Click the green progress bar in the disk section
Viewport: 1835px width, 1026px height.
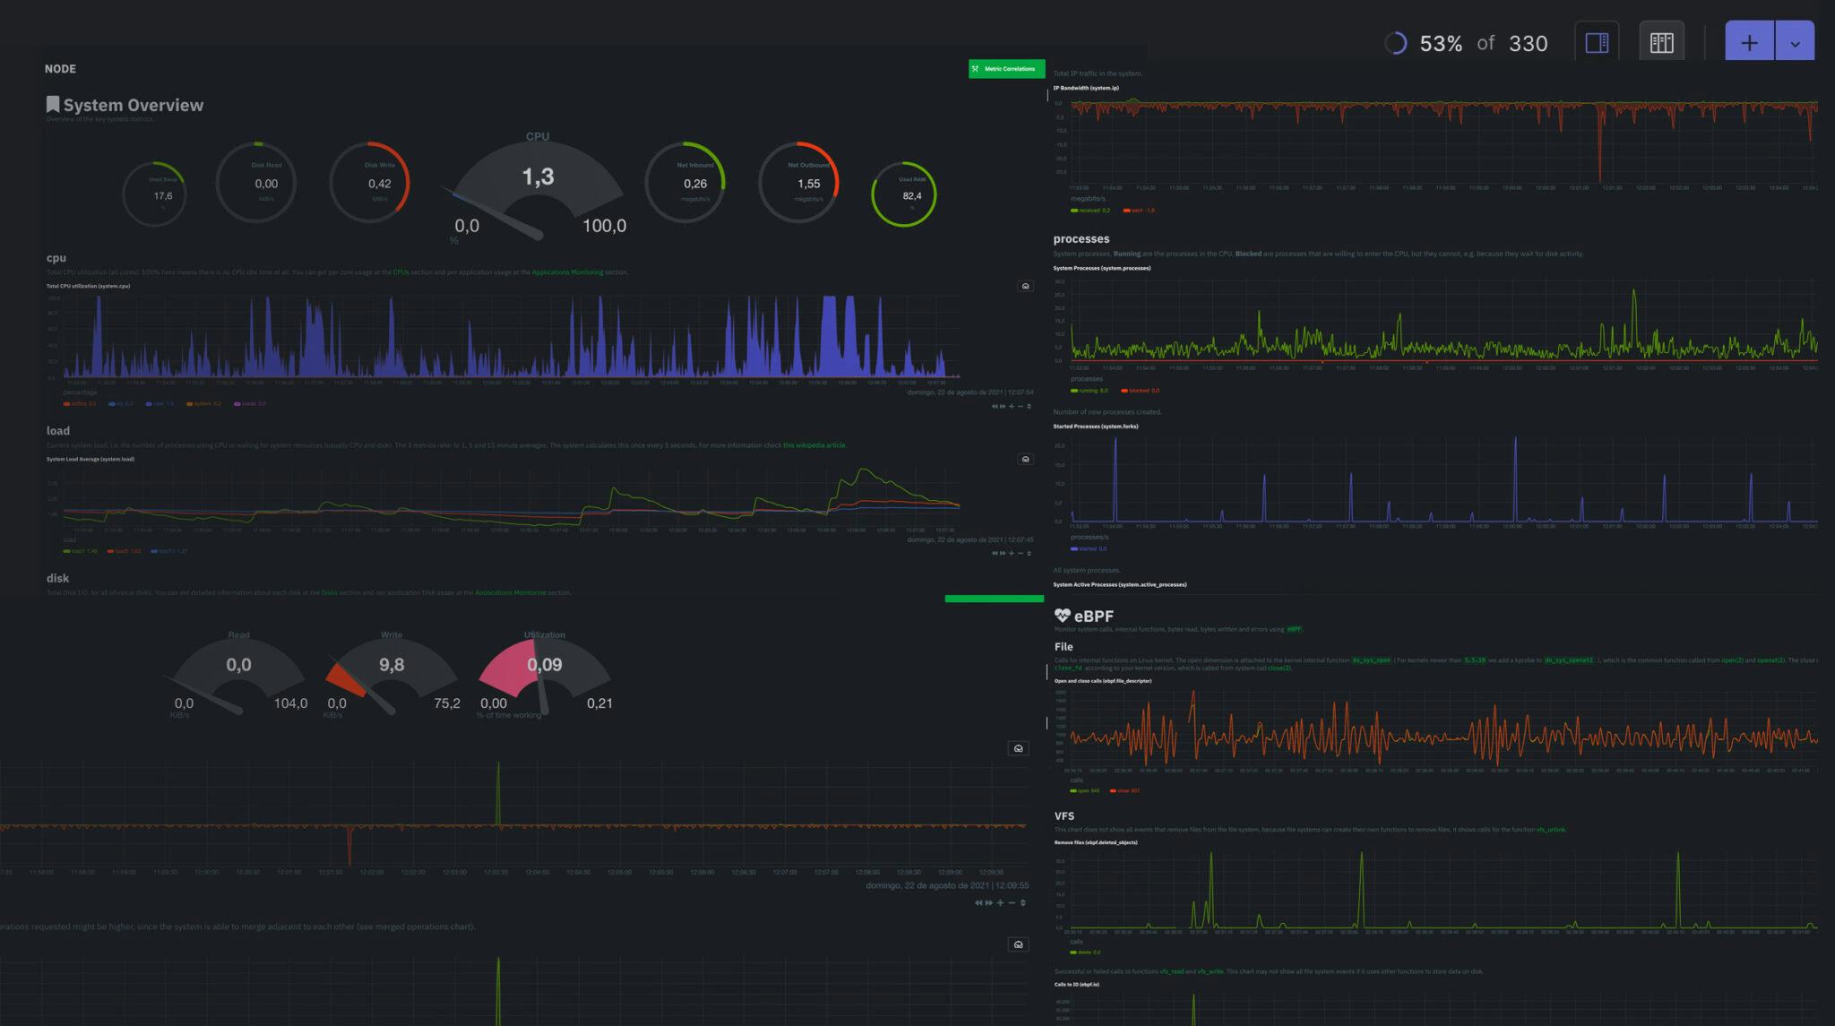(x=994, y=599)
